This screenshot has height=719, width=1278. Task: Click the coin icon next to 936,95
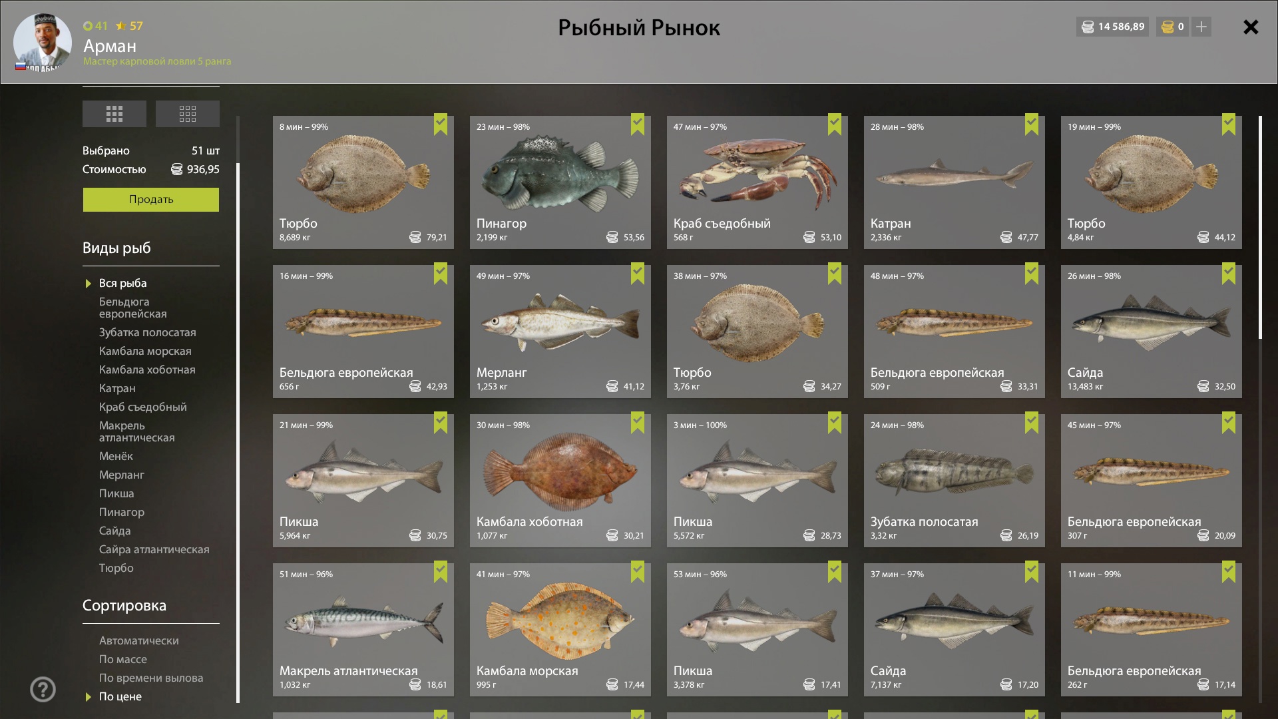coord(176,169)
